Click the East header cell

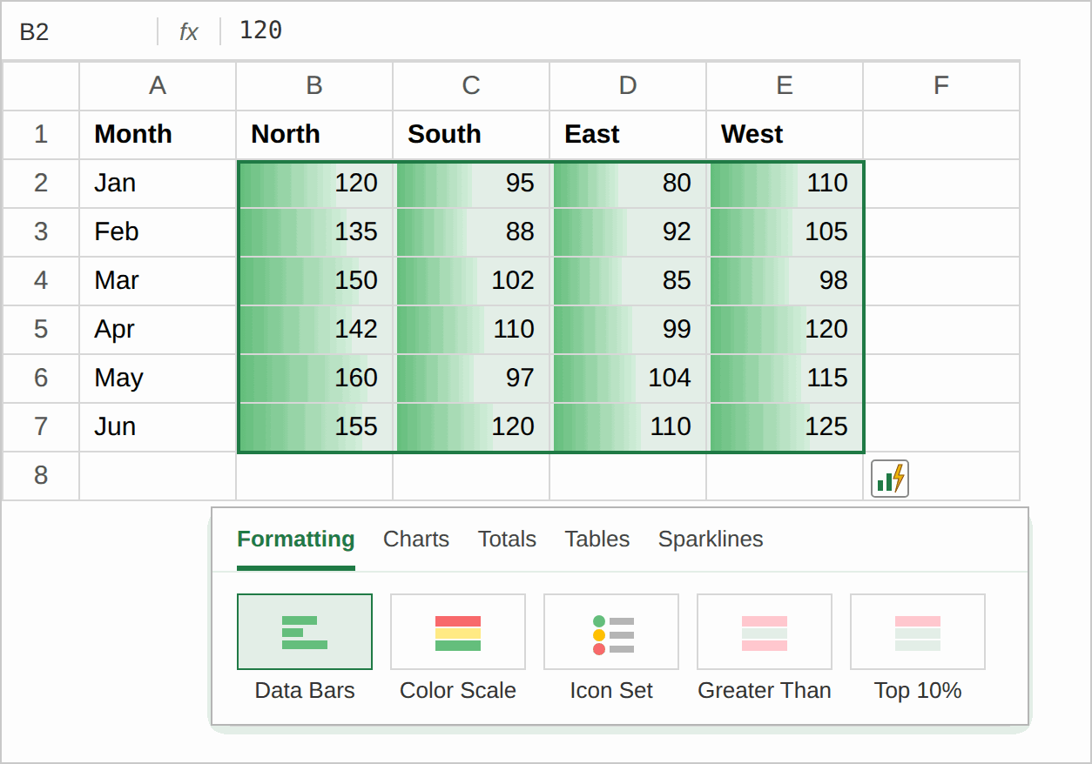628,134
